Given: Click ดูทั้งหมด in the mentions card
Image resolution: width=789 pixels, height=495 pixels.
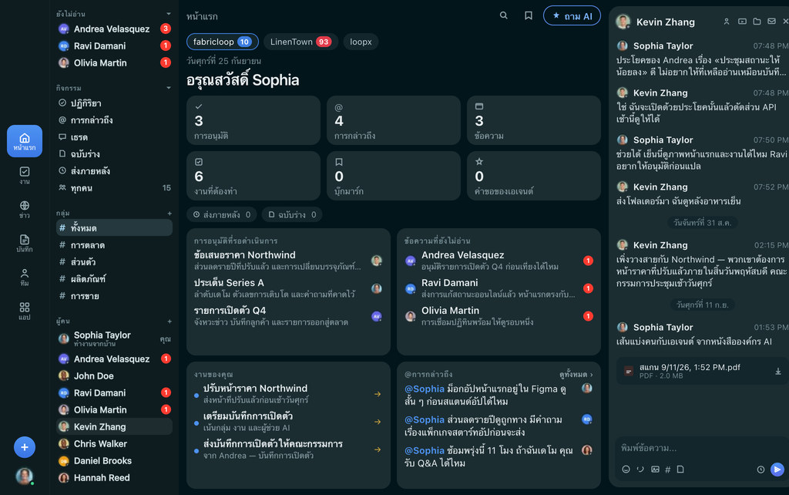Looking at the screenshot, I should point(576,374).
